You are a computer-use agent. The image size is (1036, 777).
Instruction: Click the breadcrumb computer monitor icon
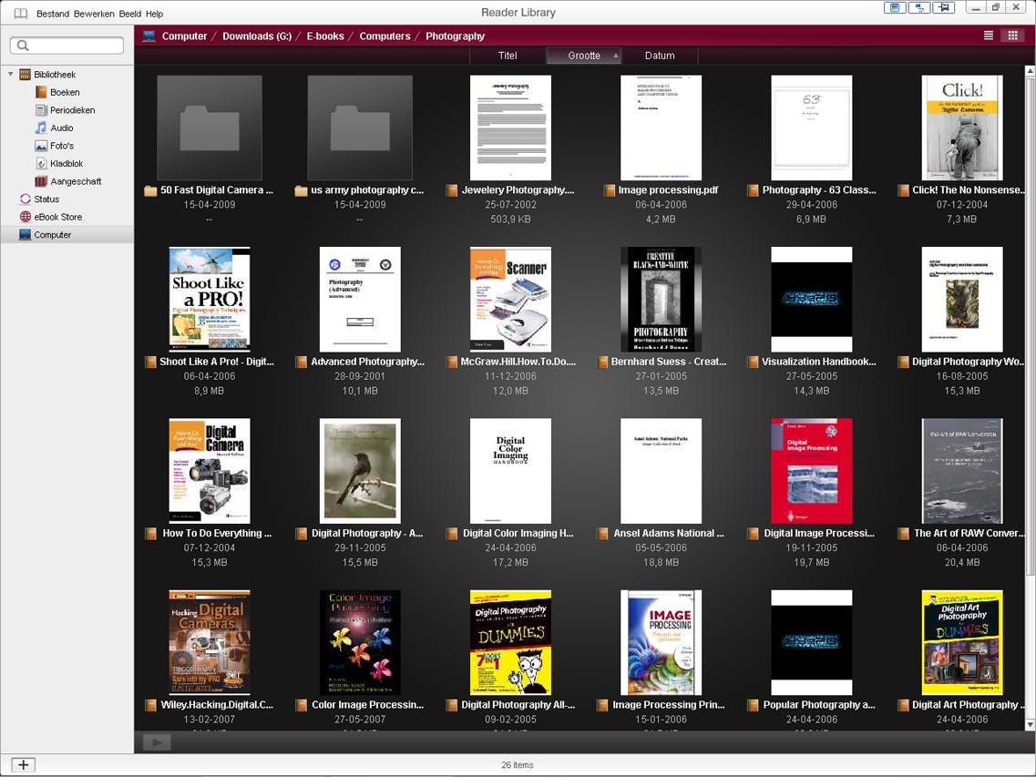(x=149, y=36)
